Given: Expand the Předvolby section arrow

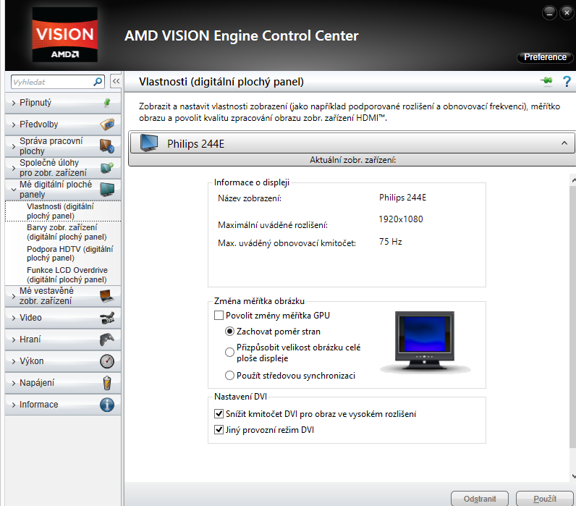Looking at the screenshot, I should [x=14, y=125].
